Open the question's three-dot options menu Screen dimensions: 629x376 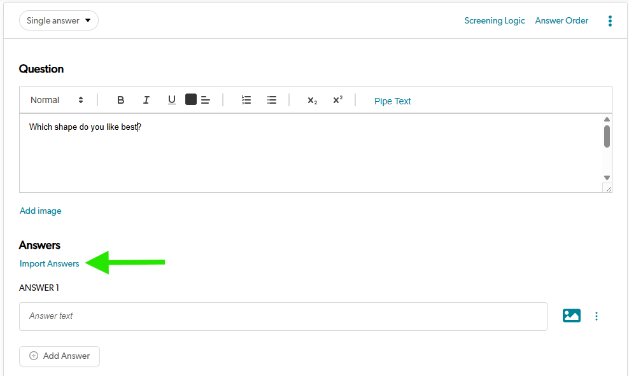coord(610,21)
